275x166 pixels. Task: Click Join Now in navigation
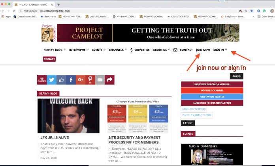(x=203, y=50)
